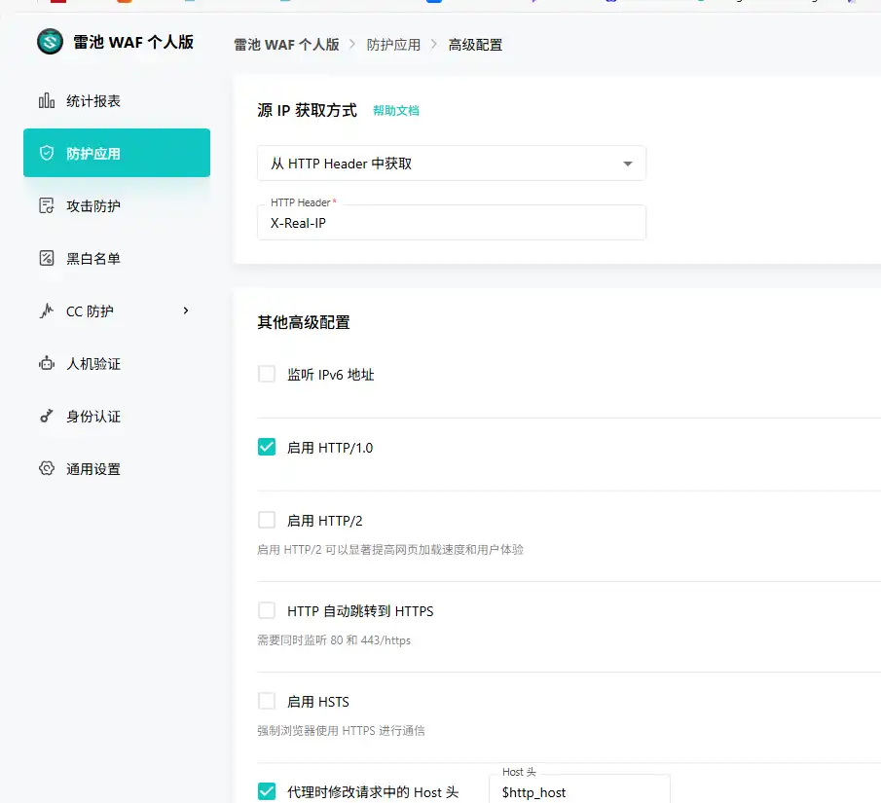
Task: Enable HTTP/2 support
Action: coord(267,520)
